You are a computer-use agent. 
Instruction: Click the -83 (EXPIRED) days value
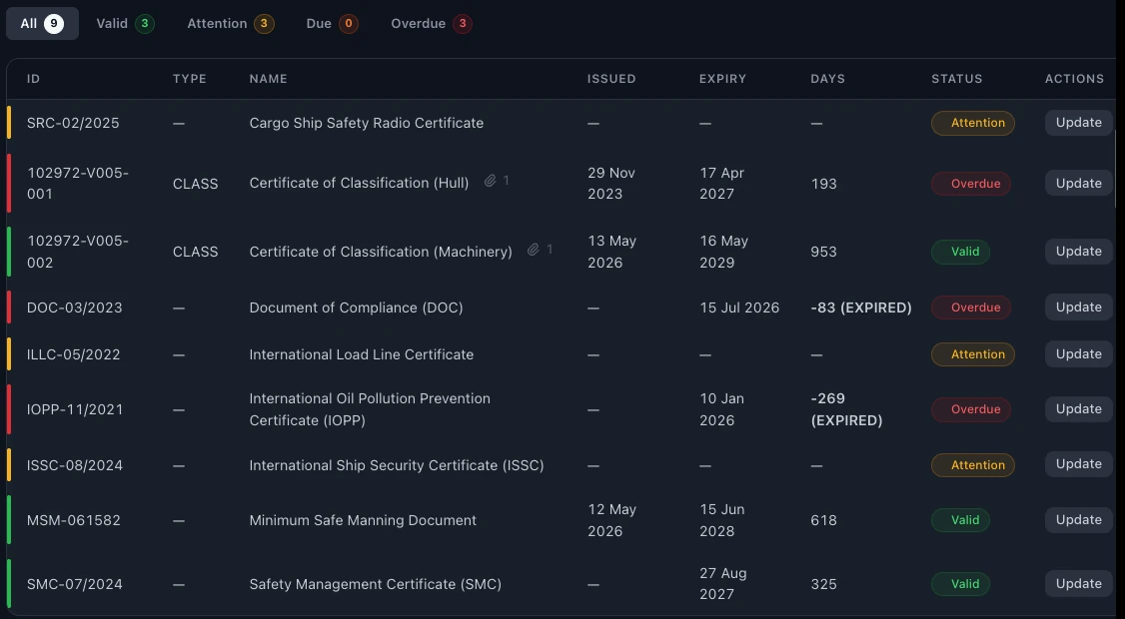[x=861, y=308]
